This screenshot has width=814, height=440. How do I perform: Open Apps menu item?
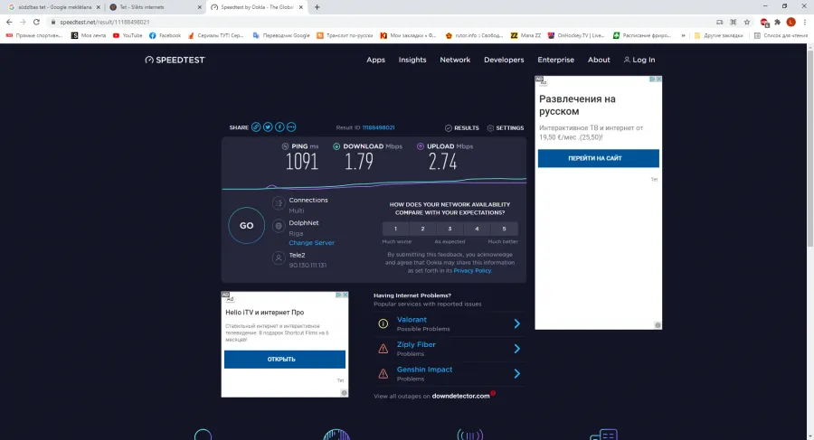tap(376, 60)
